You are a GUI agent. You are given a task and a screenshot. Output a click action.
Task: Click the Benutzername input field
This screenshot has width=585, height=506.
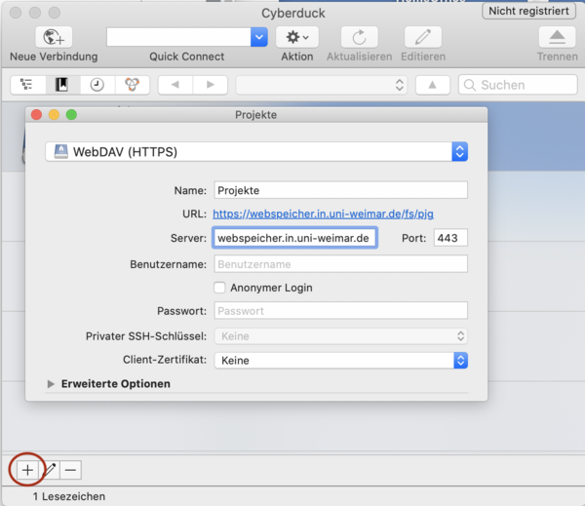[340, 264]
